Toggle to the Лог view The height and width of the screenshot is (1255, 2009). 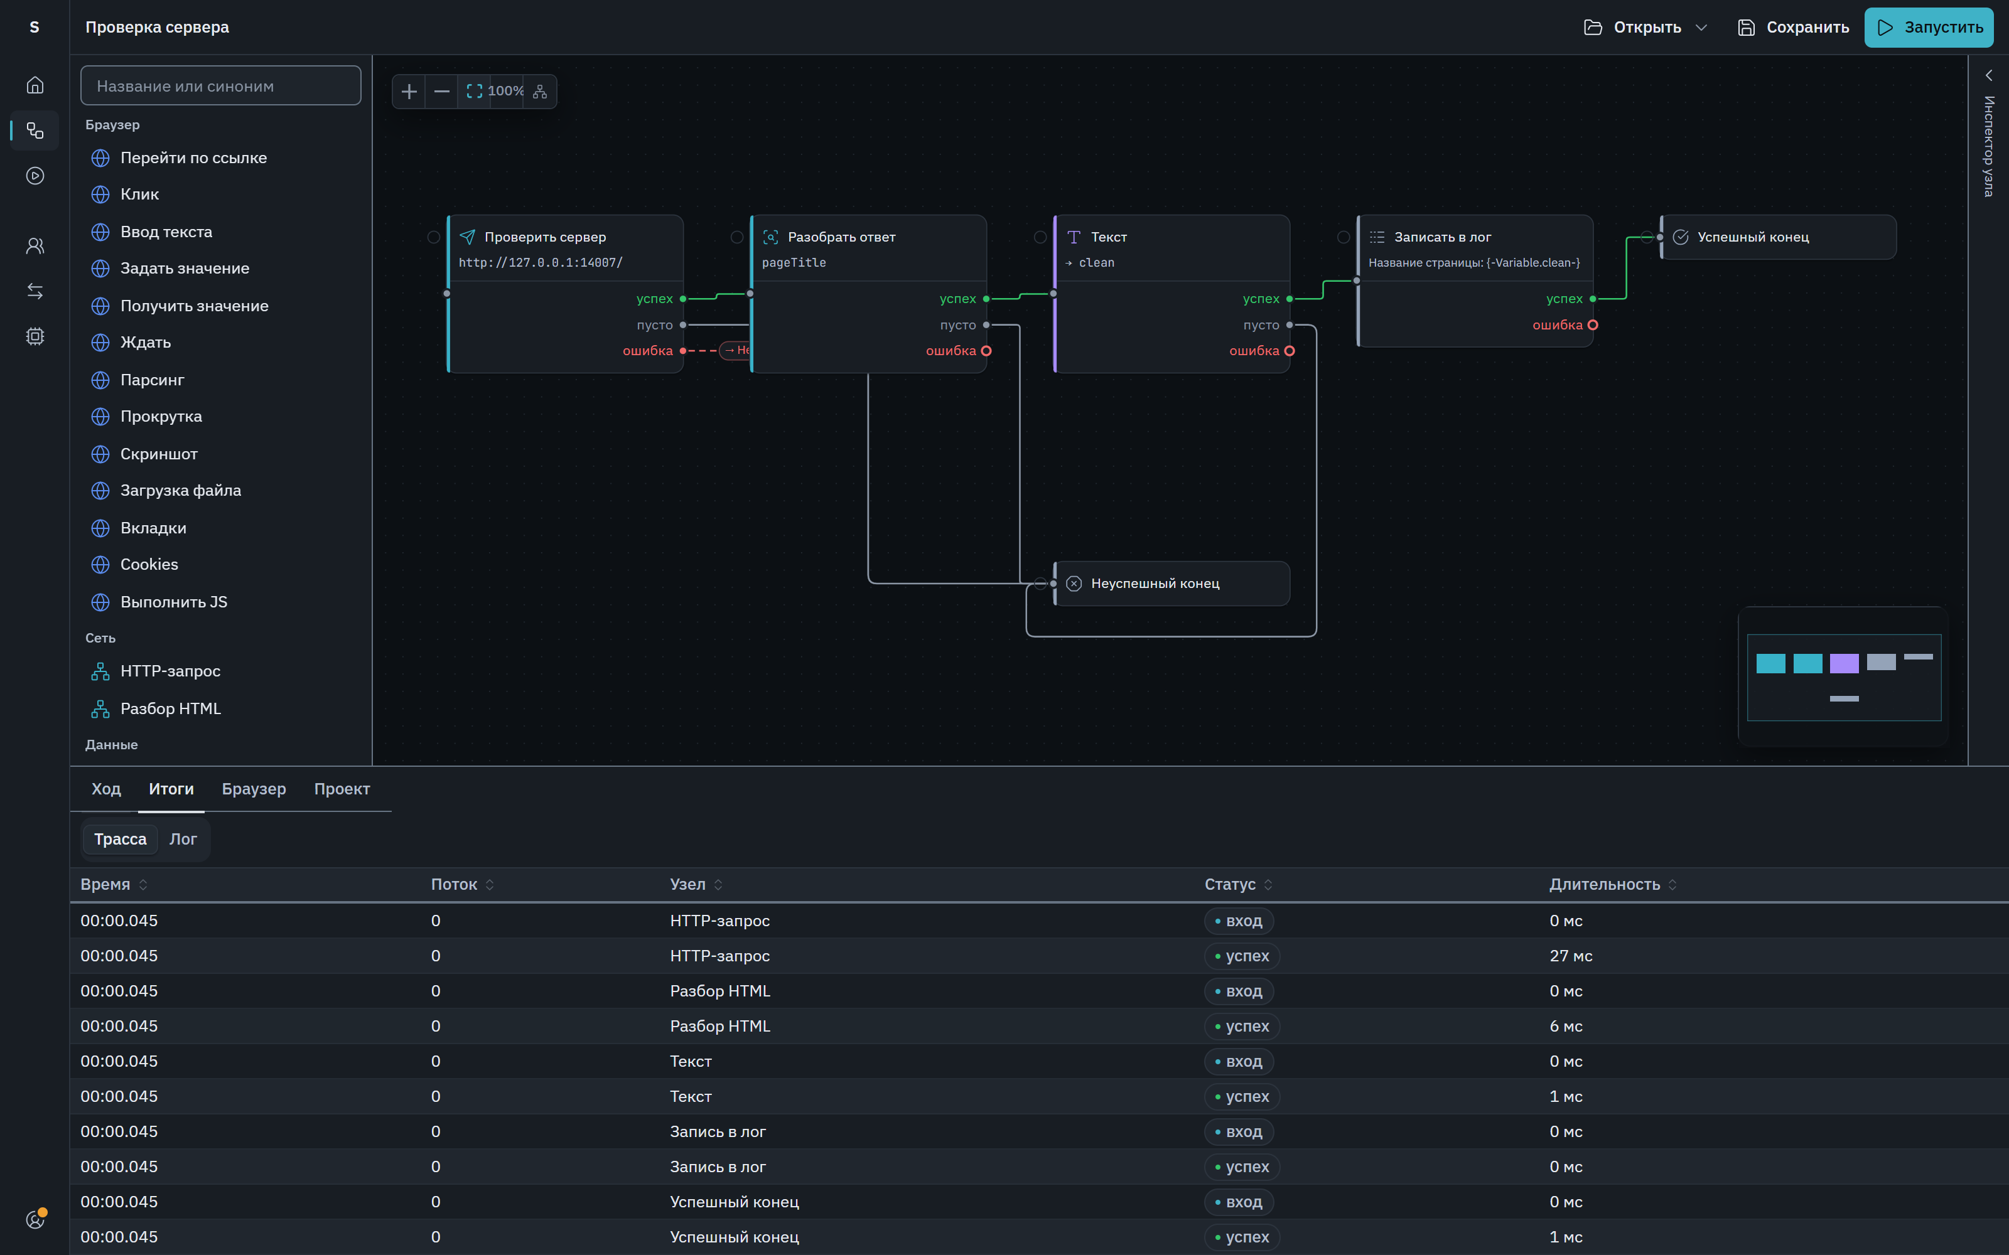point(183,839)
